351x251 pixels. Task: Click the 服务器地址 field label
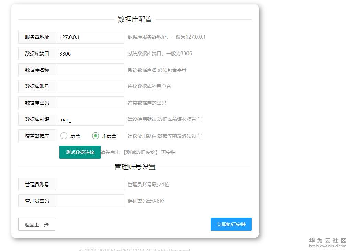coord(37,37)
